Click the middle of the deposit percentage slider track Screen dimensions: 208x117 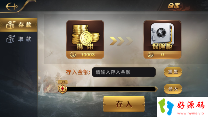[111, 89]
